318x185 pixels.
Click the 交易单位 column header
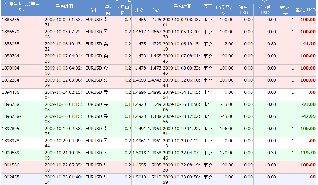(123, 10)
